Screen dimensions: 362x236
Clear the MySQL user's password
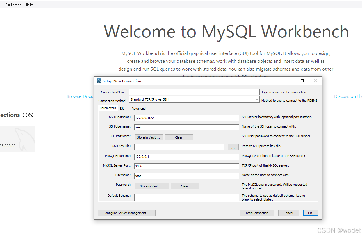pyautogui.click(x=185, y=186)
